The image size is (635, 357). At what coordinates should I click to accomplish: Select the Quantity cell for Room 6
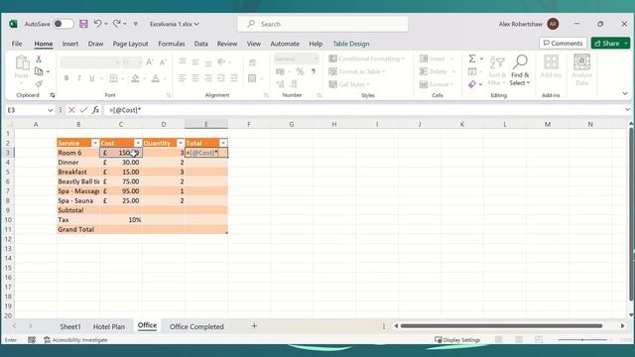pos(164,153)
